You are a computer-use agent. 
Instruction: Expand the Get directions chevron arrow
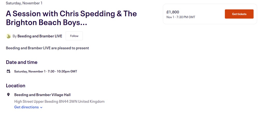[x=41, y=107]
